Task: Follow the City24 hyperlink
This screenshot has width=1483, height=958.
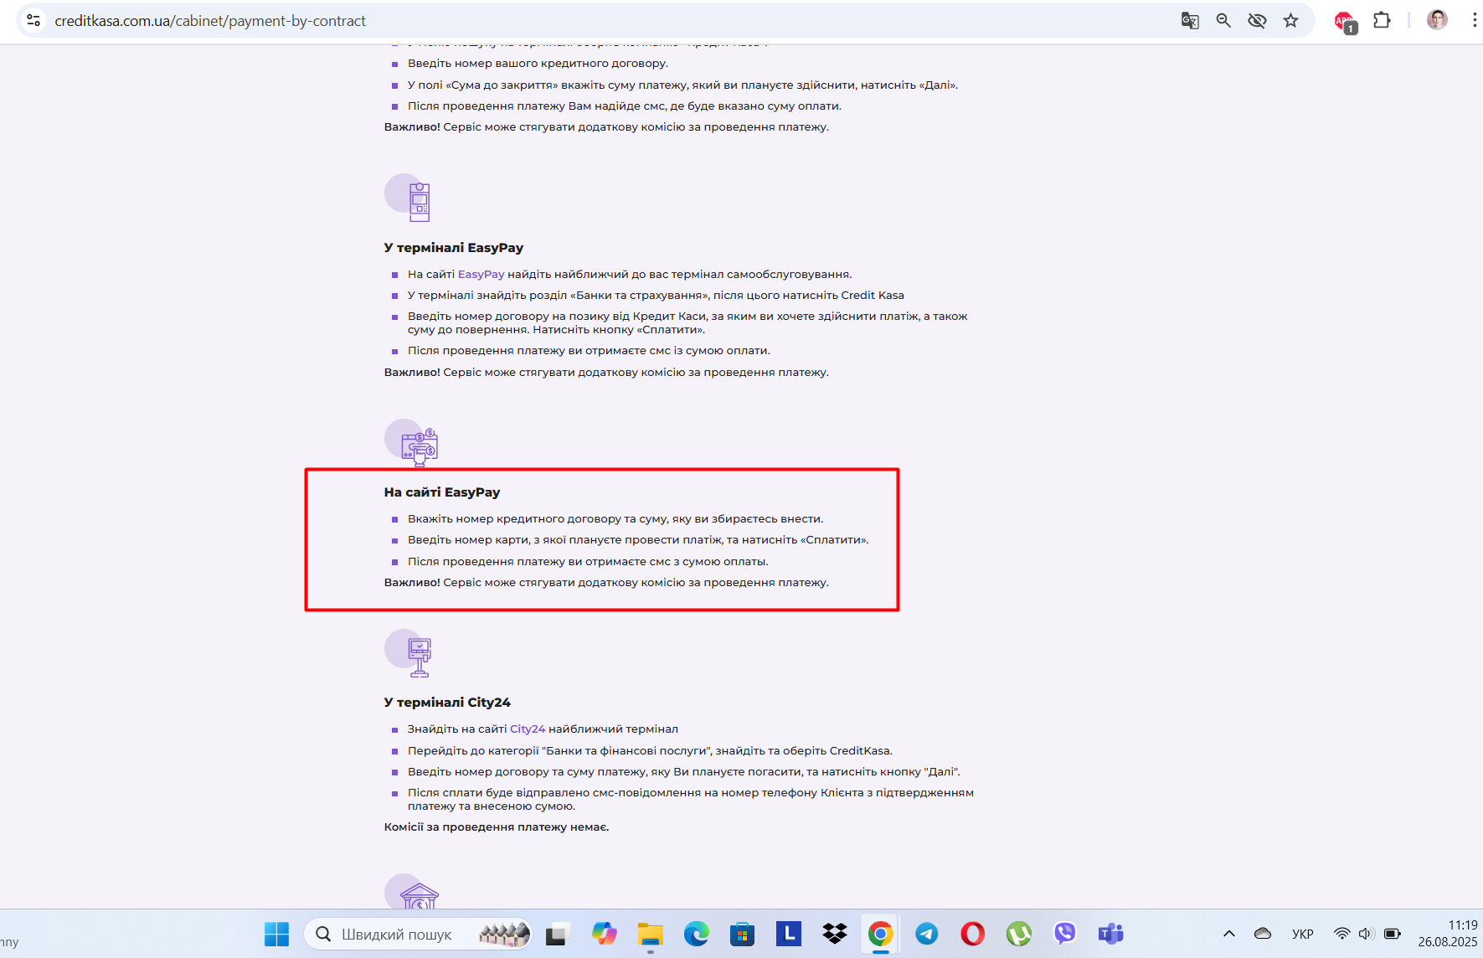Action: 528,729
